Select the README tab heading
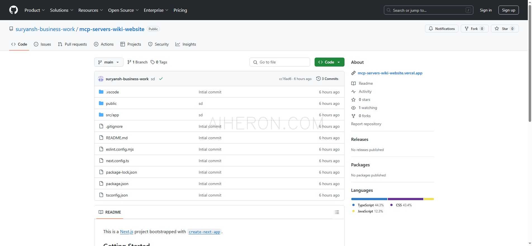The image size is (532, 246). click(110, 212)
